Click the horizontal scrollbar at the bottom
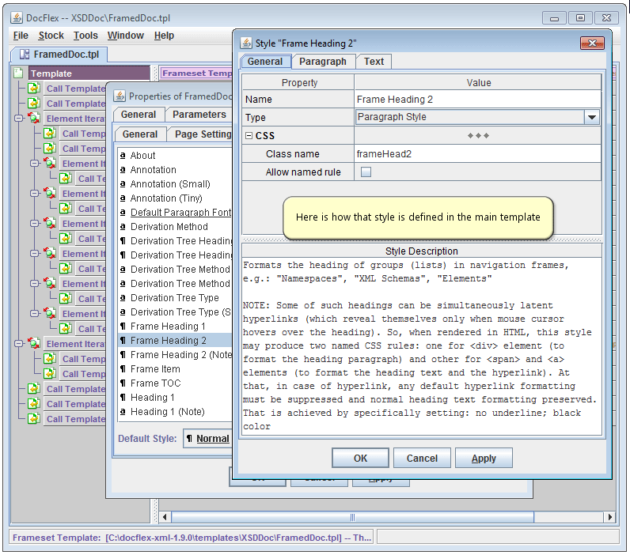This screenshot has height=555, width=630. coord(380,517)
